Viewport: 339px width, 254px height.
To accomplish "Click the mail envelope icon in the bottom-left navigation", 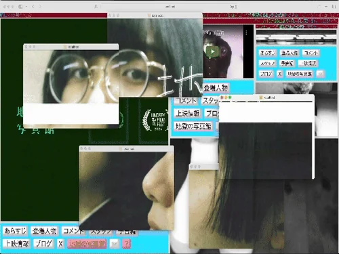I will [115, 244].
